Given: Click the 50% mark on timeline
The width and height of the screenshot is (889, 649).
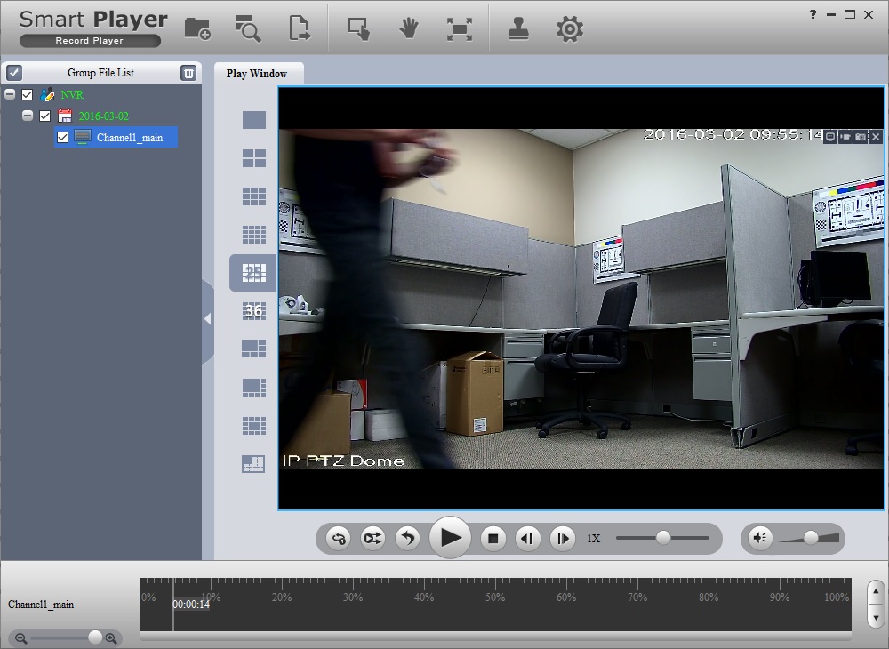Looking at the screenshot, I should click(495, 597).
